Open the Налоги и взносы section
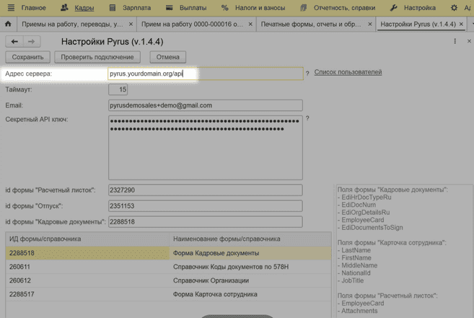 click(253, 8)
